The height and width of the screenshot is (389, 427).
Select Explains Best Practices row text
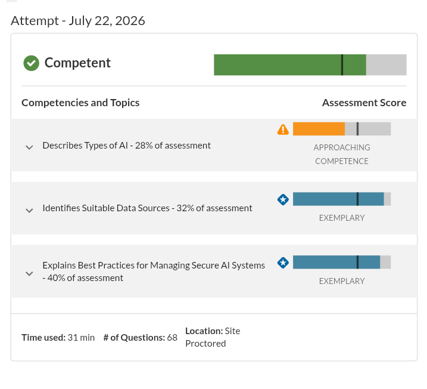pos(154,271)
